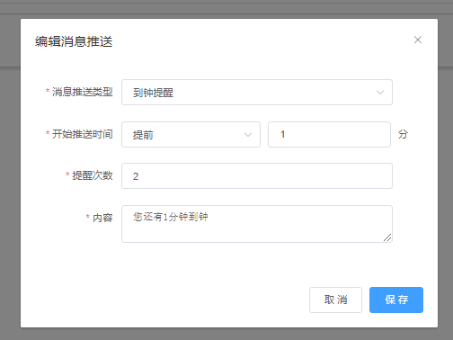Click the 分 unit text
Image resolution: width=453 pixels, height=340 pixels.
(x=403, y=134)
